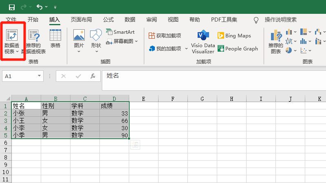This screenshot has width=326, height=183.
Task: Select column E header
Action: [x=143, y=99]
